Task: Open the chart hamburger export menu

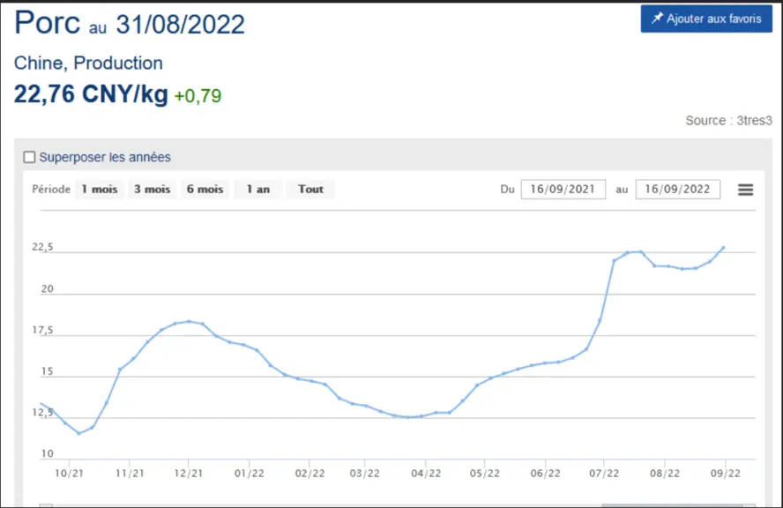Action: coord(745,190)
